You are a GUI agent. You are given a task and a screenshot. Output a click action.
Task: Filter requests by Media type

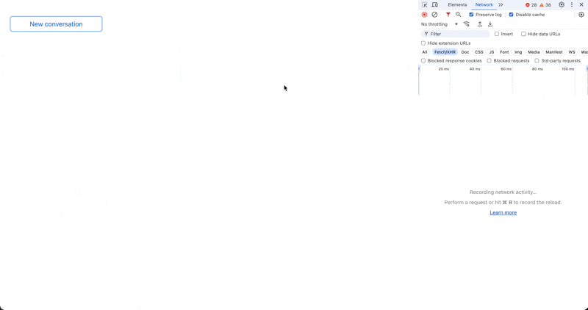point(534,52)
